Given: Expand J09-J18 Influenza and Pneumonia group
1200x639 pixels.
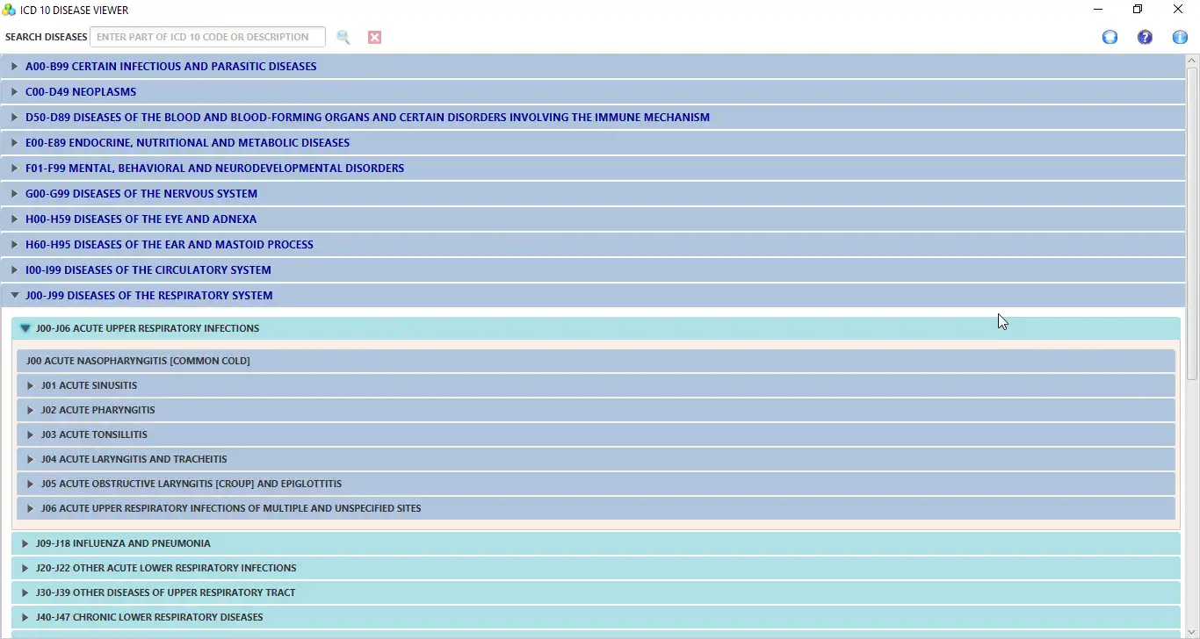Looking at the screenshot, I should click(596, 543).
